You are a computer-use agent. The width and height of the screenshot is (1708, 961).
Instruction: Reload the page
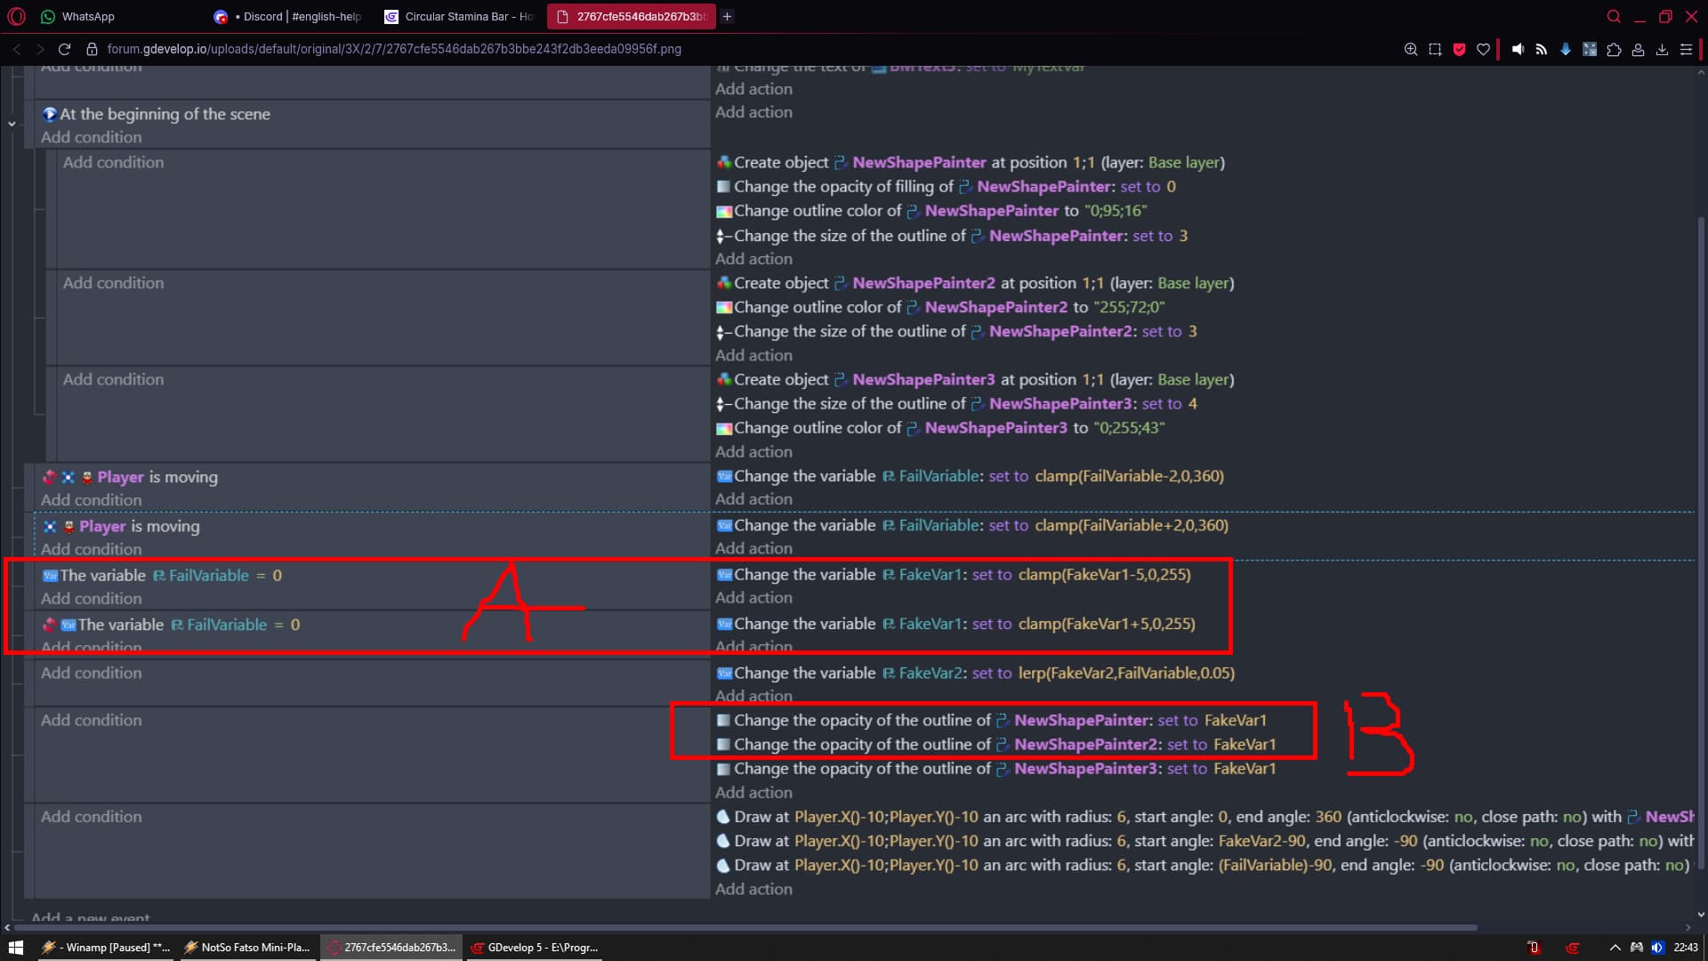coord(64,49)
